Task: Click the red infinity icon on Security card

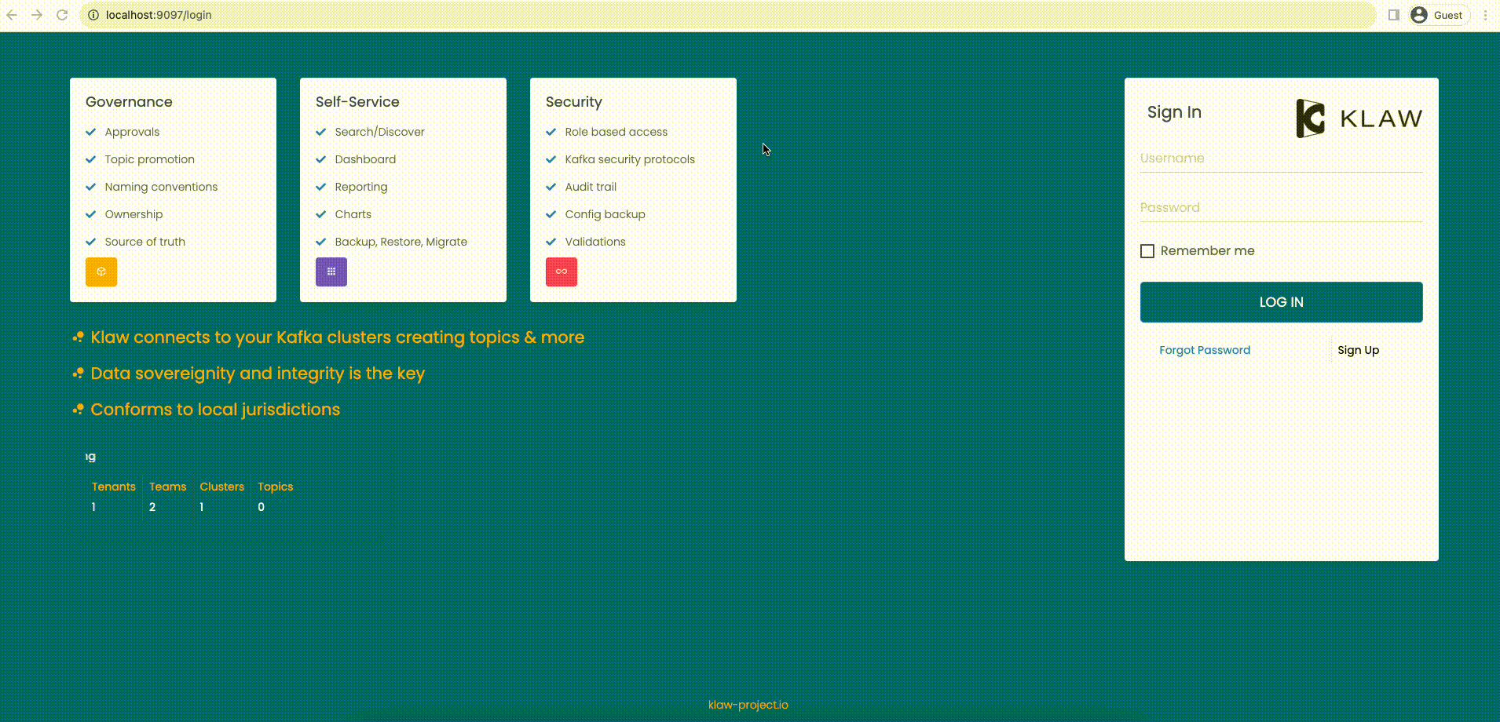Action: (x=561, y=272)
